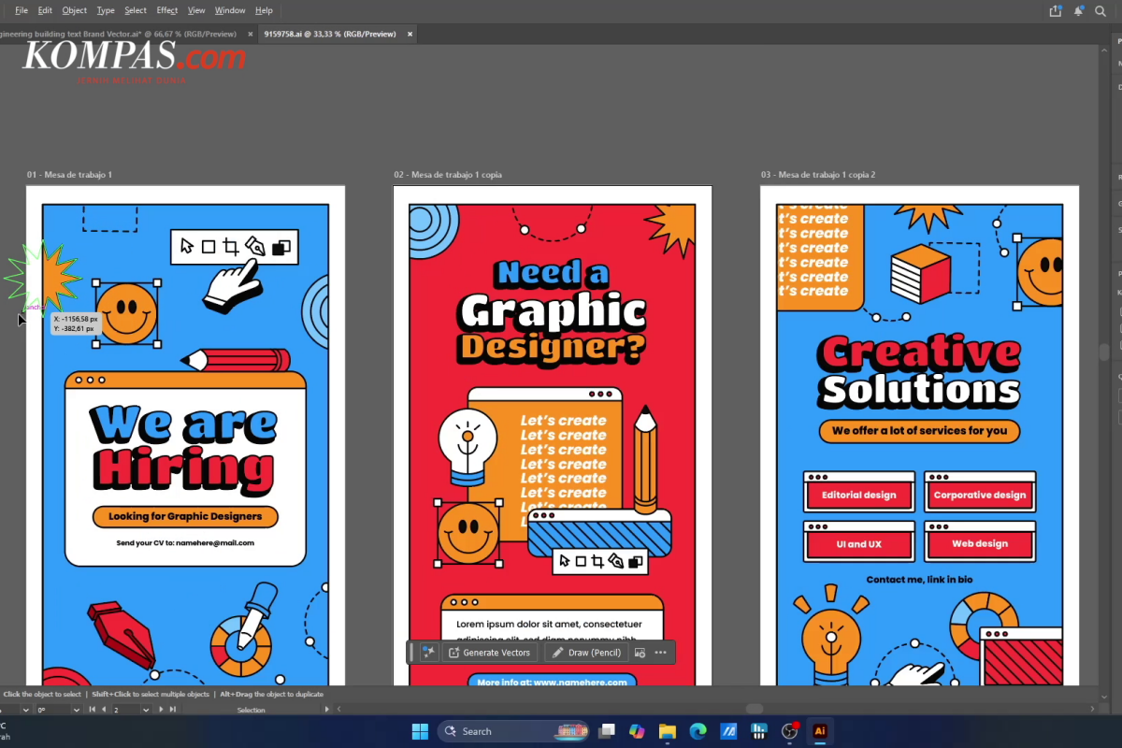1122x748 pixels.
Task: Click the "03 - Mesa de trabajo 1 copia 2" label
Action: (818, 175)
